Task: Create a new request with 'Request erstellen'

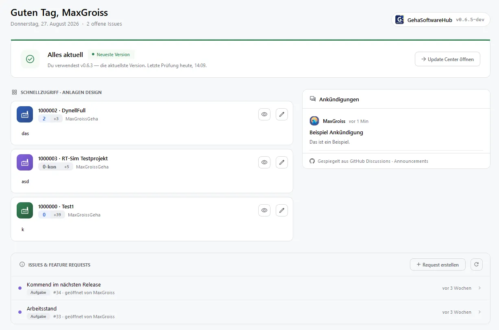Action: (438, 264)
